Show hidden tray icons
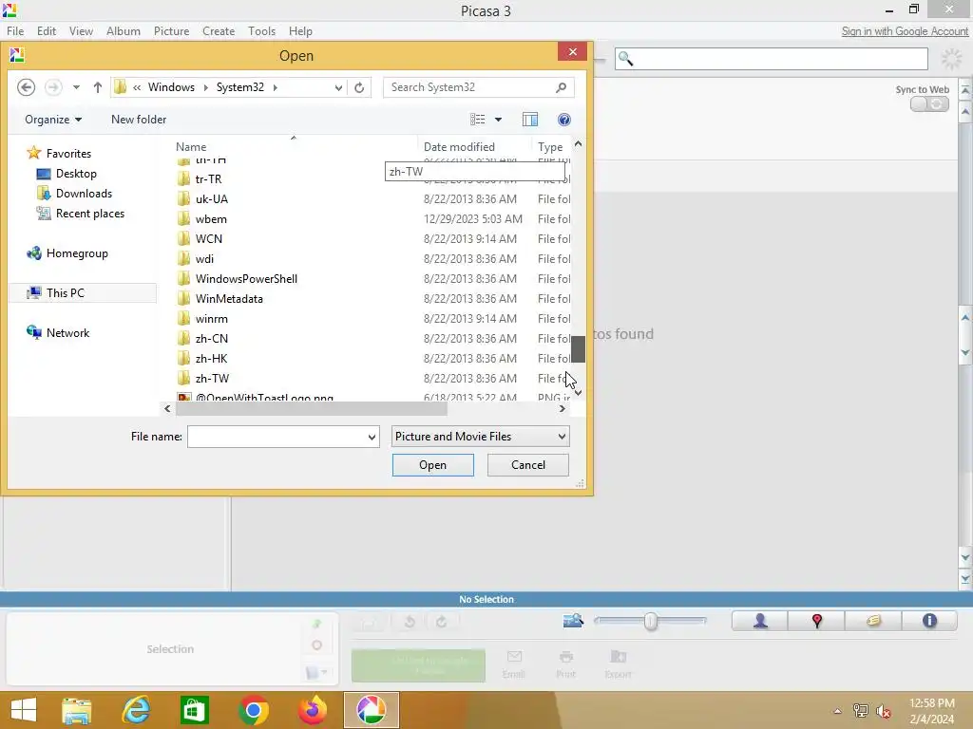The height and width of the screenshot is (729, 973). 837,711
